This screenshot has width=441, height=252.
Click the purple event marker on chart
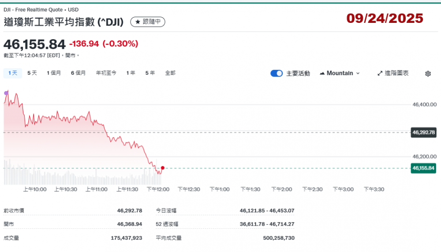[6, 93]
